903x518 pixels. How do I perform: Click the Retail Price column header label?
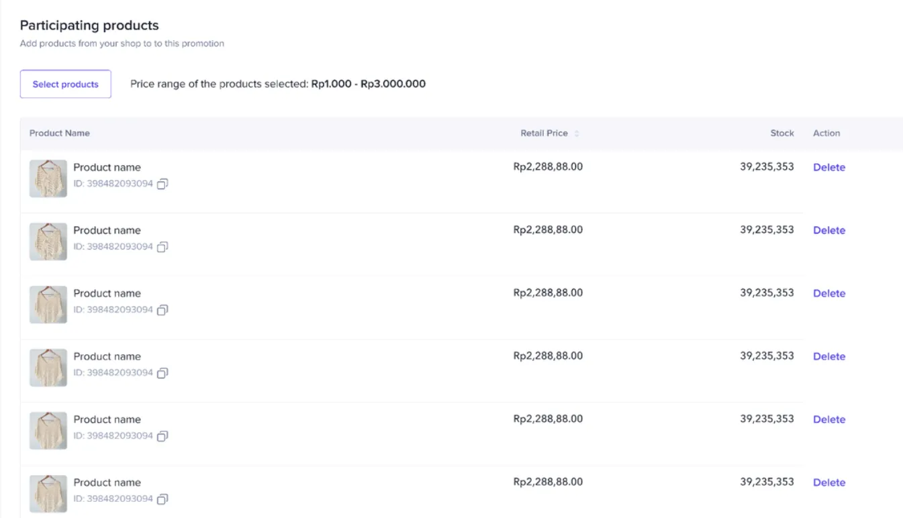544,133
